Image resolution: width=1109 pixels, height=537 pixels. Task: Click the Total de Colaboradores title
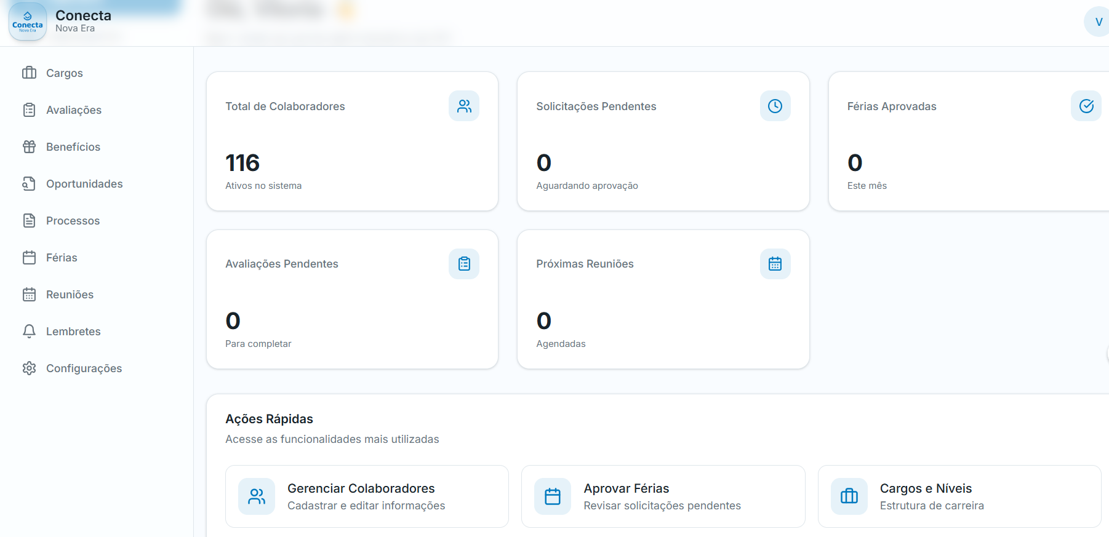click(x=285, y=106)
